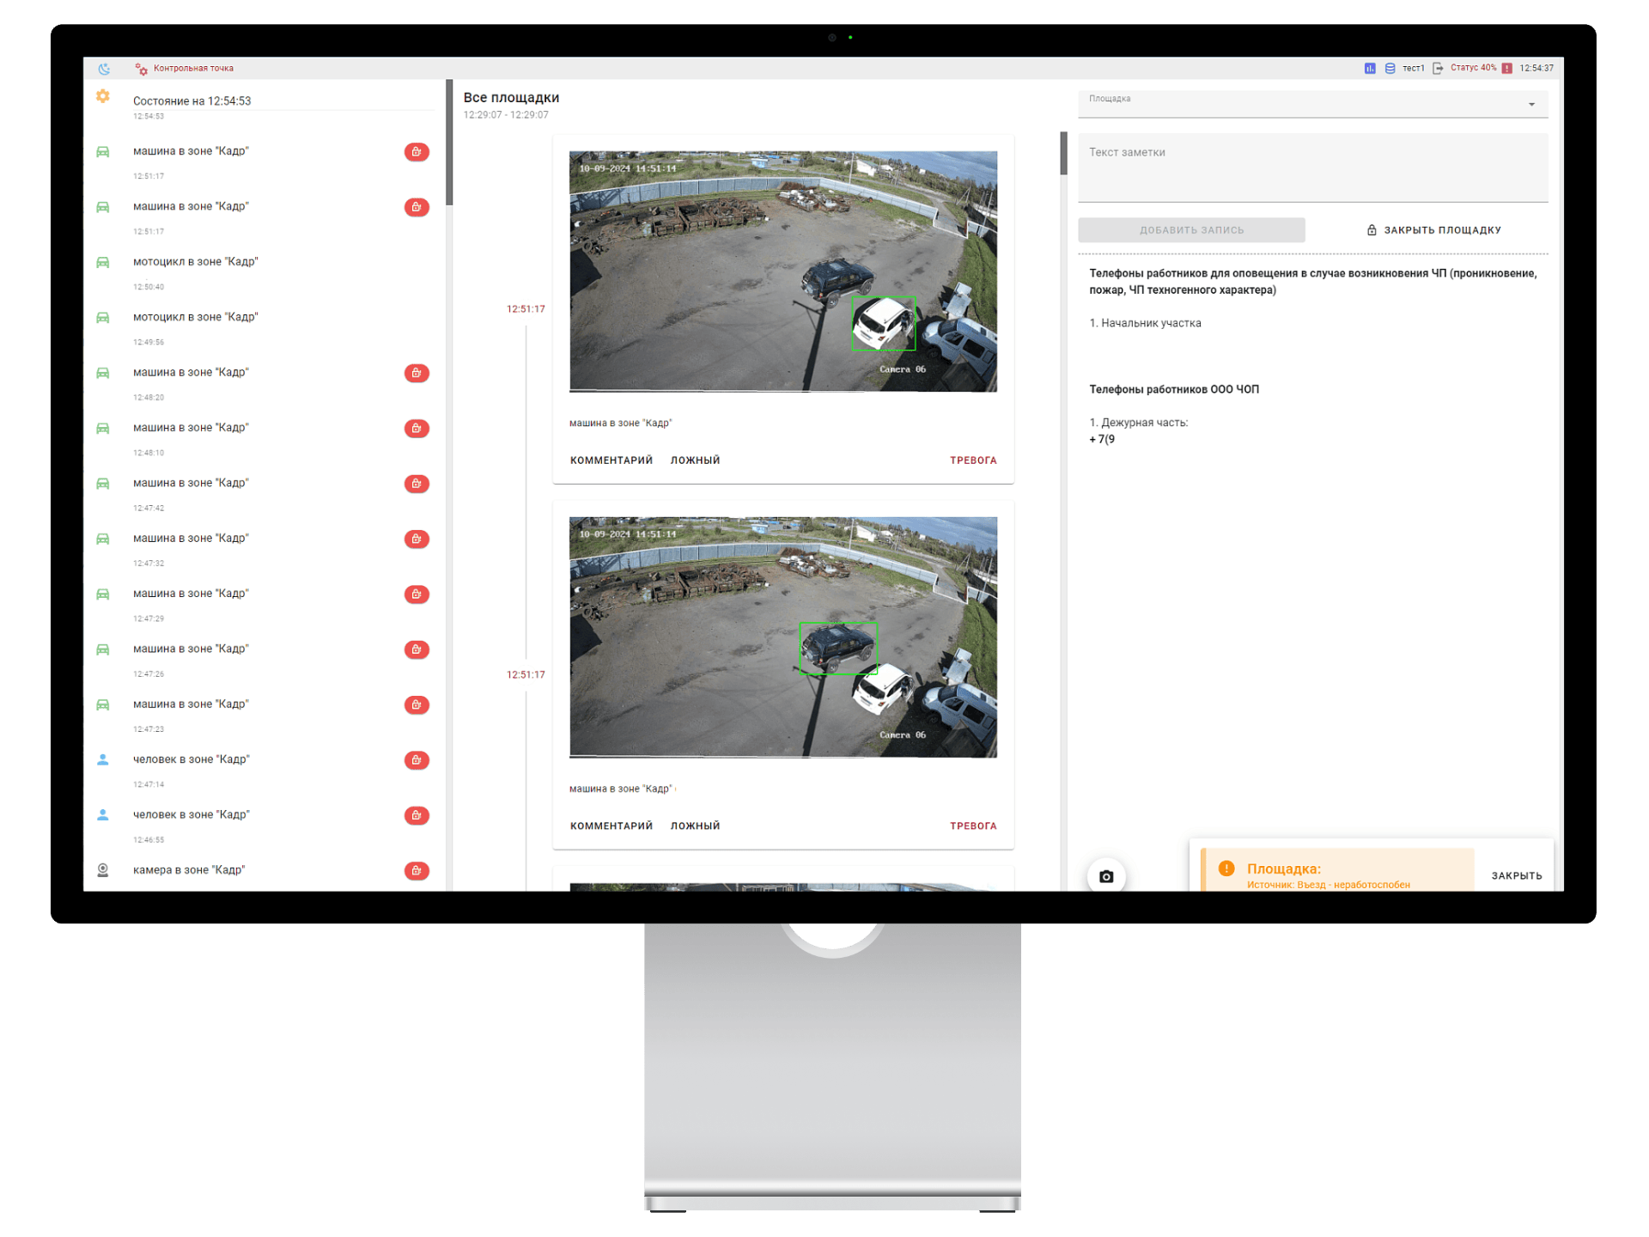Dismiss notification with ЗАКРЫТЬ
This screenshot has height=1237, width=1649.
pos(1516,876)
